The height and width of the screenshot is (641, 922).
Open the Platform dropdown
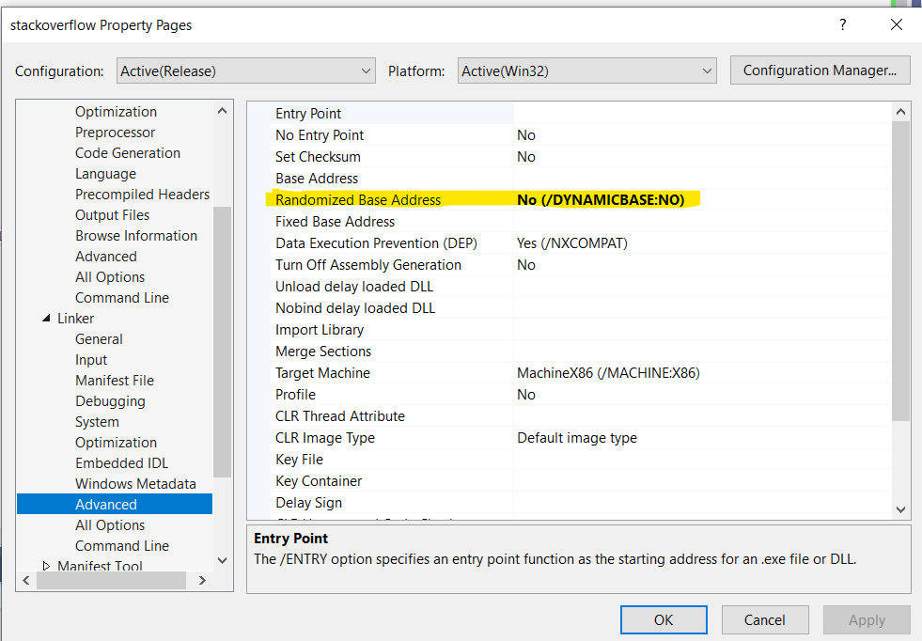[588, 70]
